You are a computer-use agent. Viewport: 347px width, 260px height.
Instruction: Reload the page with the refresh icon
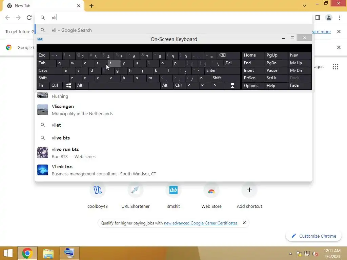pyautogui.click(x=29, y=18)
